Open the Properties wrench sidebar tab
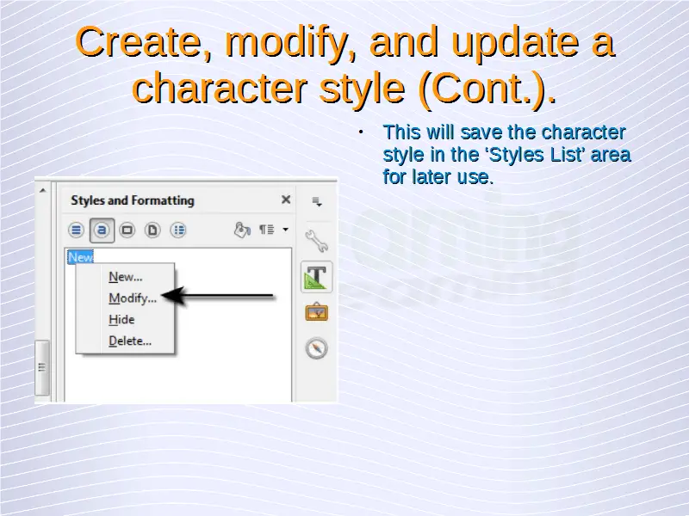The image size is (689, 516). click(317, 240)
